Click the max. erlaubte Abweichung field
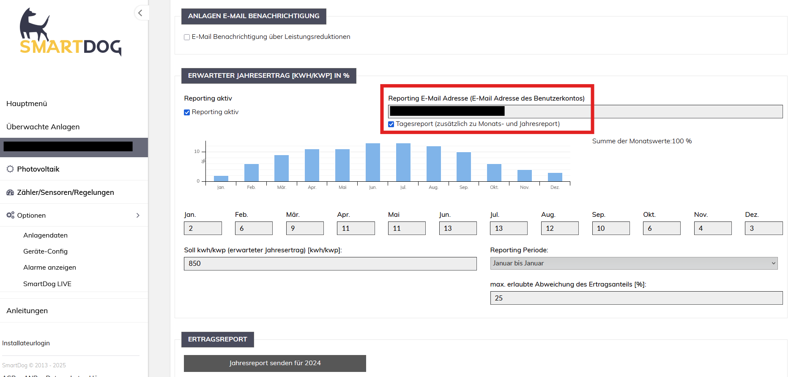 pos(636,298)
